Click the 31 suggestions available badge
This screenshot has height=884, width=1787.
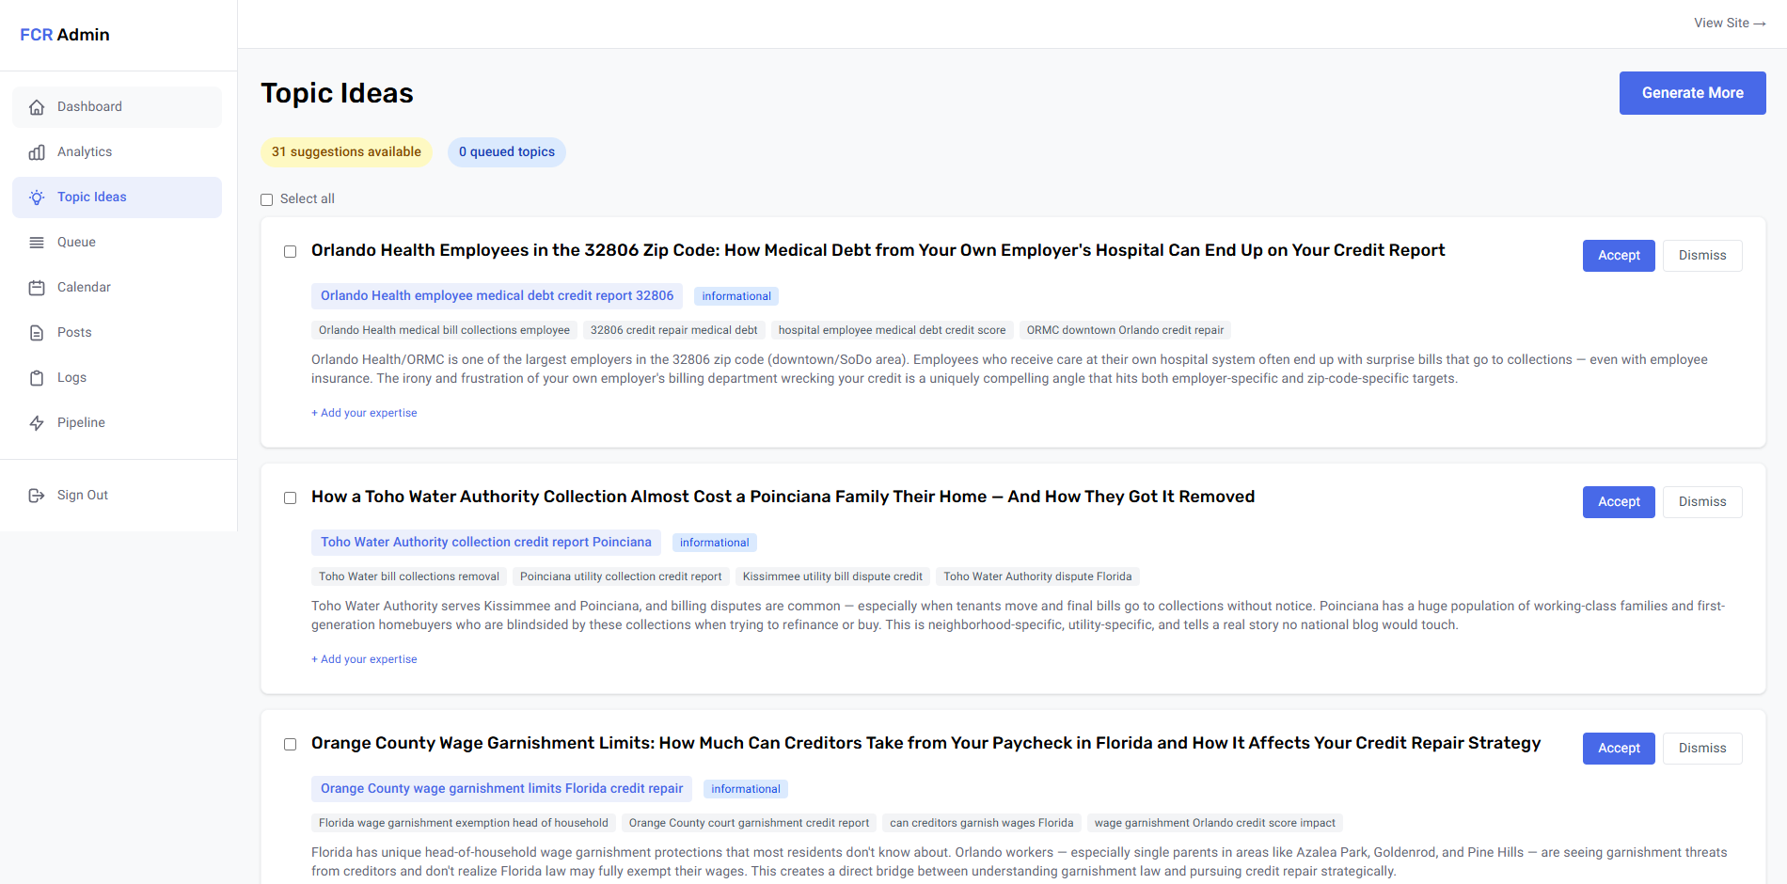(346, 152)
